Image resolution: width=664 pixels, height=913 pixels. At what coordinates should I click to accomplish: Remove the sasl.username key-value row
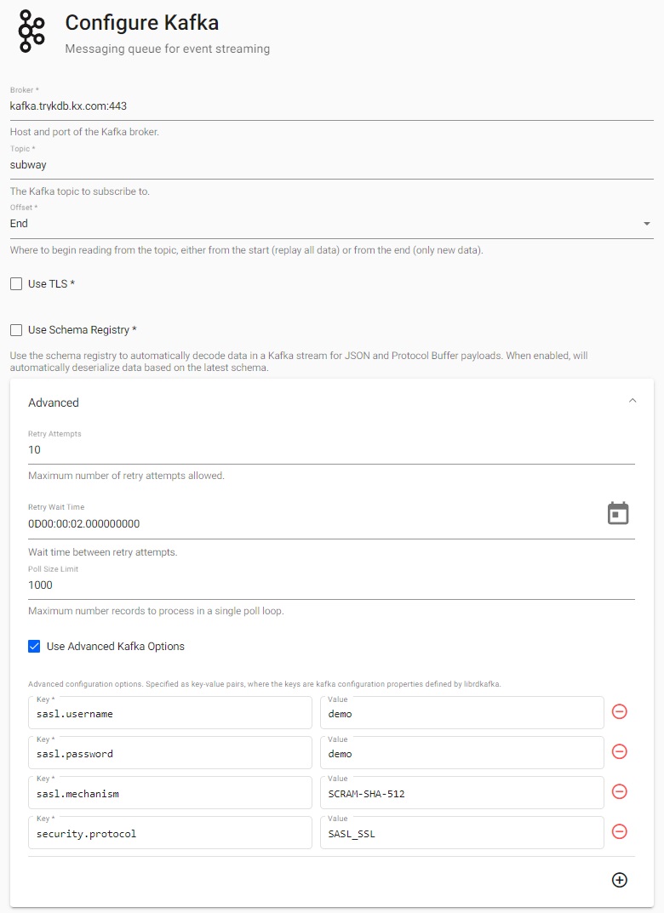[x=620, y=711]
